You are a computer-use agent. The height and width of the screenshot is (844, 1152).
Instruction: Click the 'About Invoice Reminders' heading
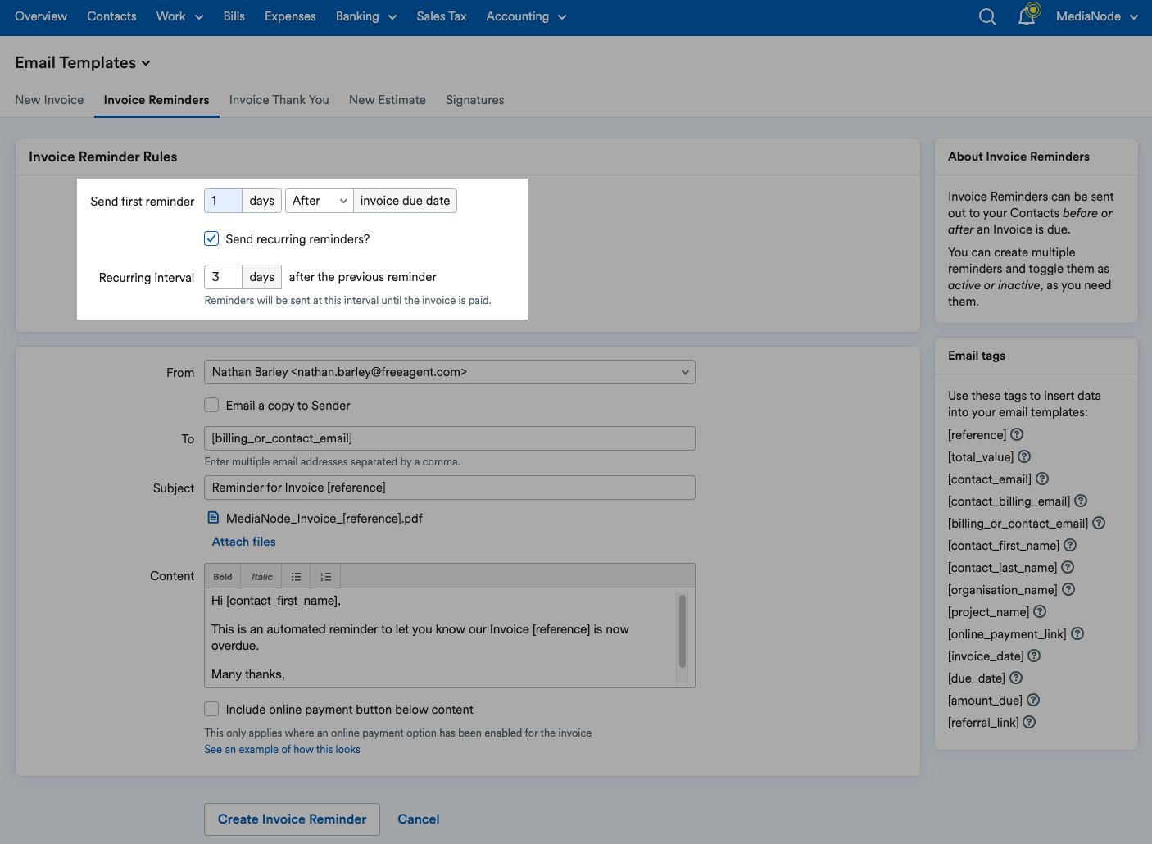[x=1018, y=157]
